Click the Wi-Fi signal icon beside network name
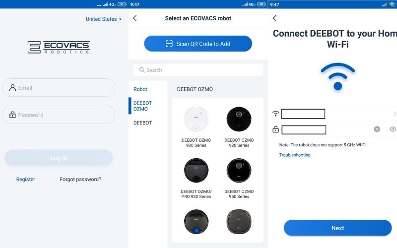The width and height of the screenshot is (397, 248). pyautogui.click(x=276, y=114)
